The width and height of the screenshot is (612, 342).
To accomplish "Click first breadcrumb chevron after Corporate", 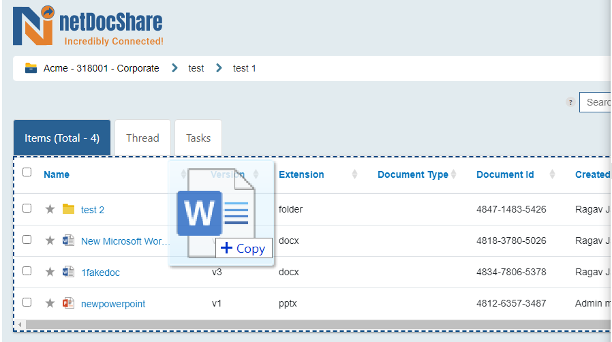I will (175, 68).
